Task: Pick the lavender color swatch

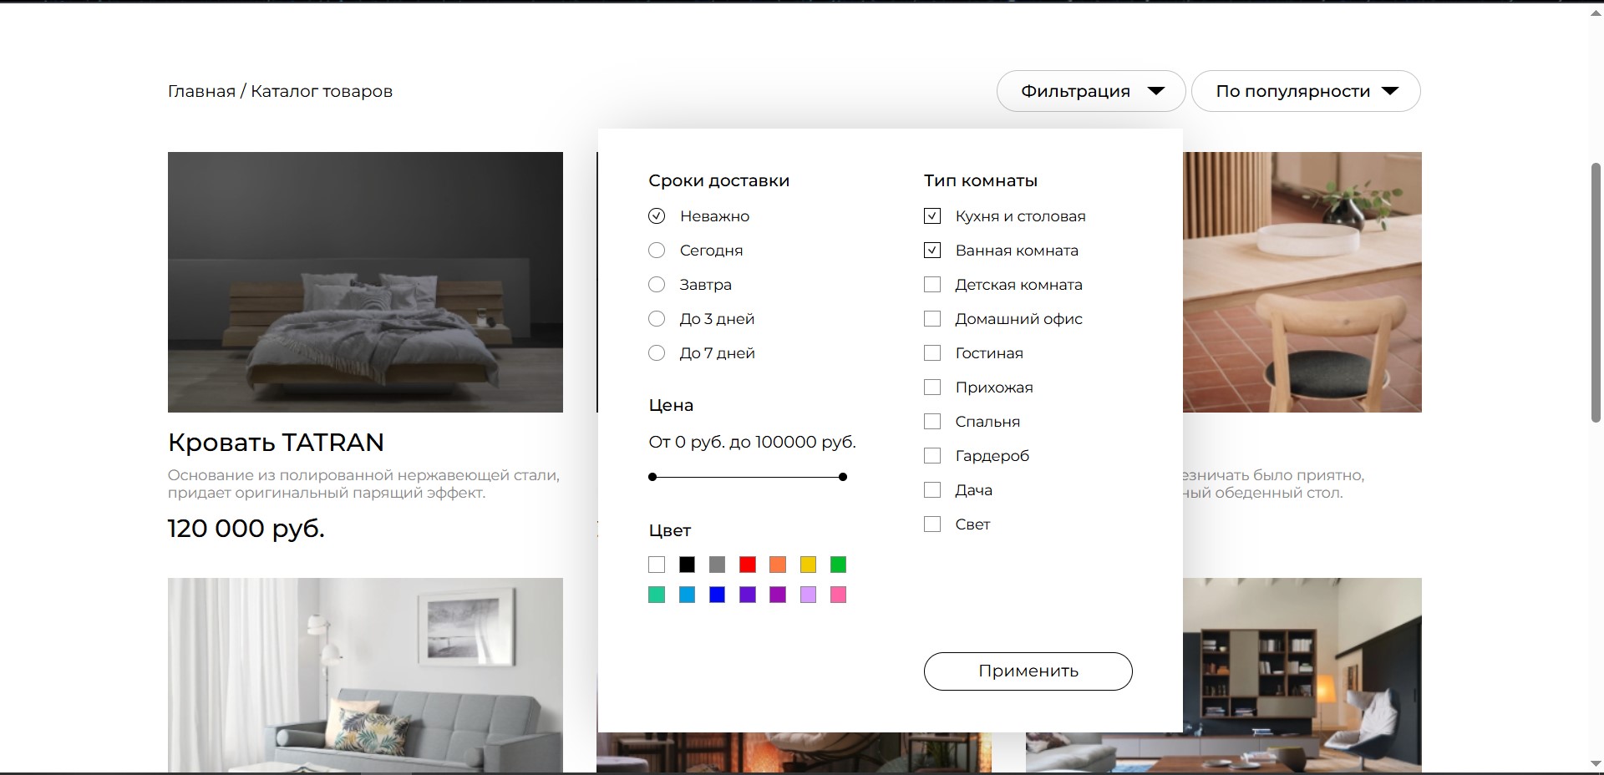Action: (x=808, y=595)
